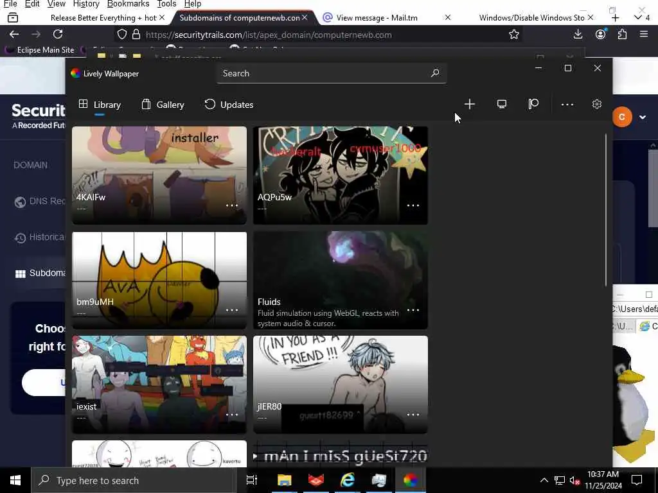658x493 pixels.
Task: Switch to View message Mail.tm tab
Action: click(x=377, y=17)
